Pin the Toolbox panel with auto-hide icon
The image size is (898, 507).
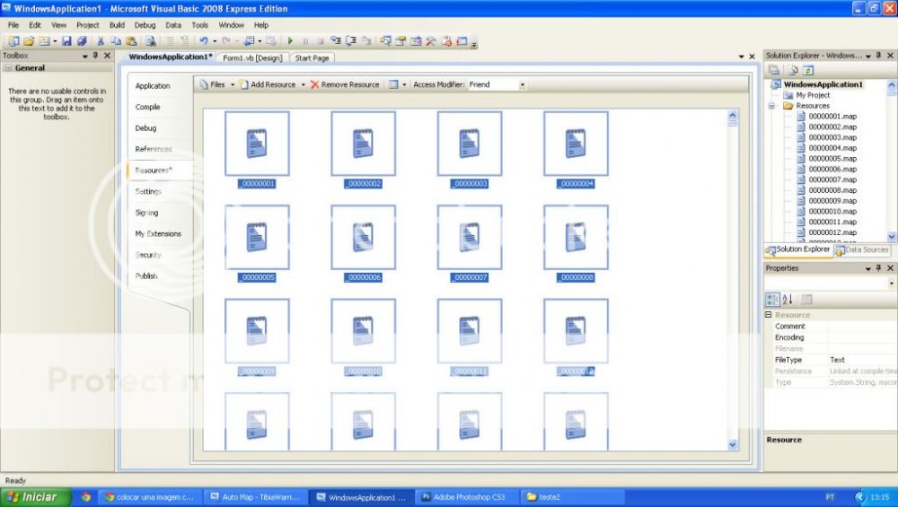point(96,56)
